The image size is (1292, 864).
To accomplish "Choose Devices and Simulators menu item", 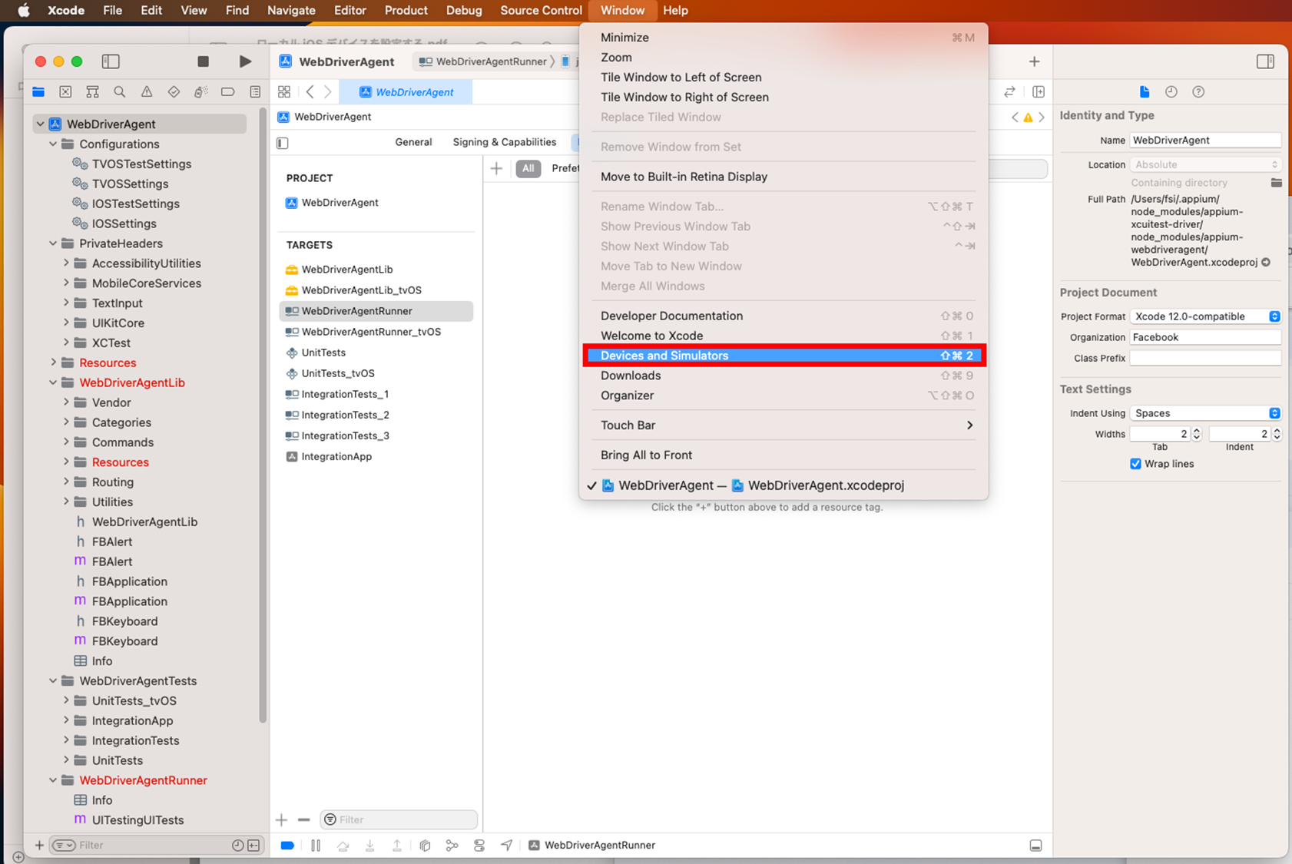I will tap(784, 356).
